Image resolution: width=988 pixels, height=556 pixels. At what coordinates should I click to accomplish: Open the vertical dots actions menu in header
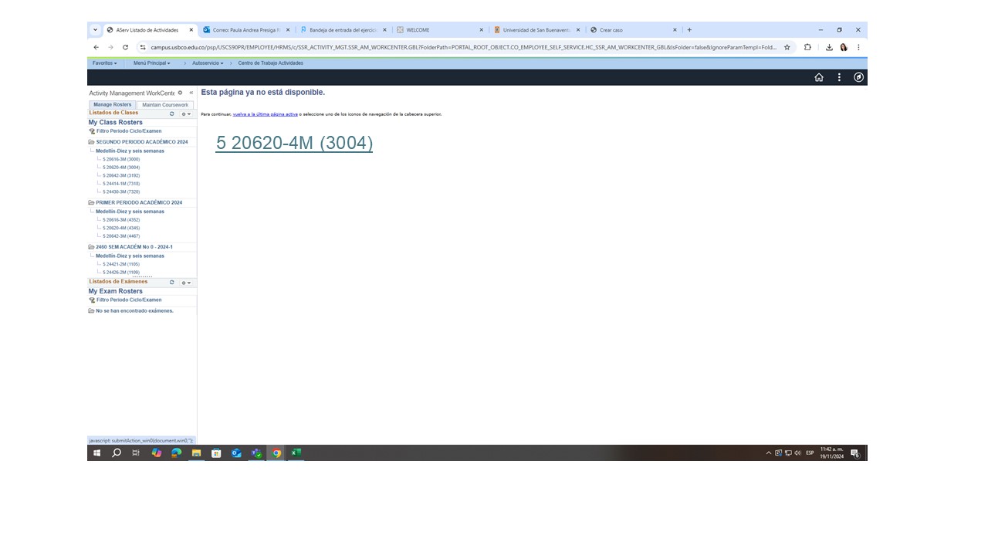coord(839,77)
